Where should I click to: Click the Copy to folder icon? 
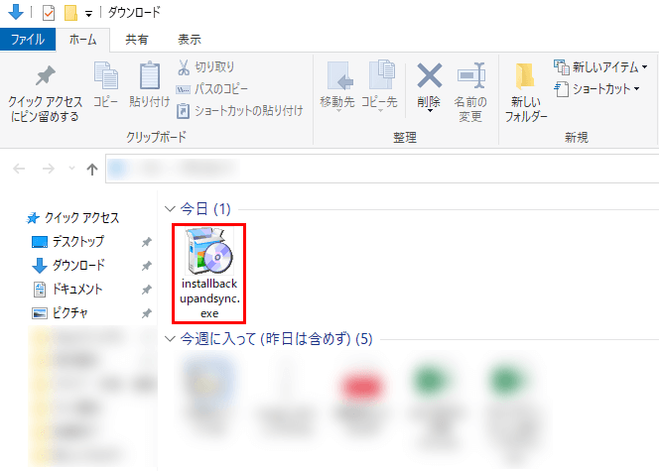(x=382, y=78)
